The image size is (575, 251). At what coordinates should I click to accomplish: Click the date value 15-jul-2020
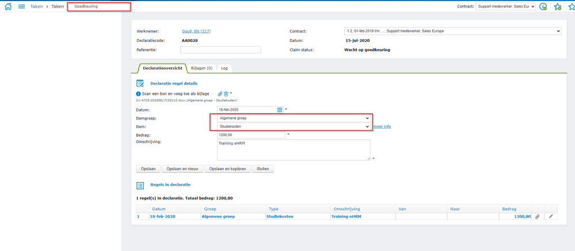click(357, 41)
